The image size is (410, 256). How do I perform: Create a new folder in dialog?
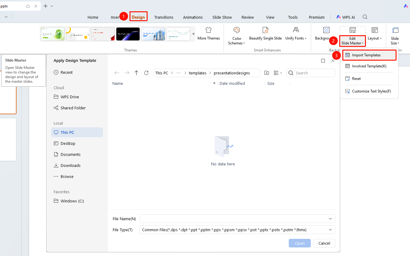(x=267, y=73)
